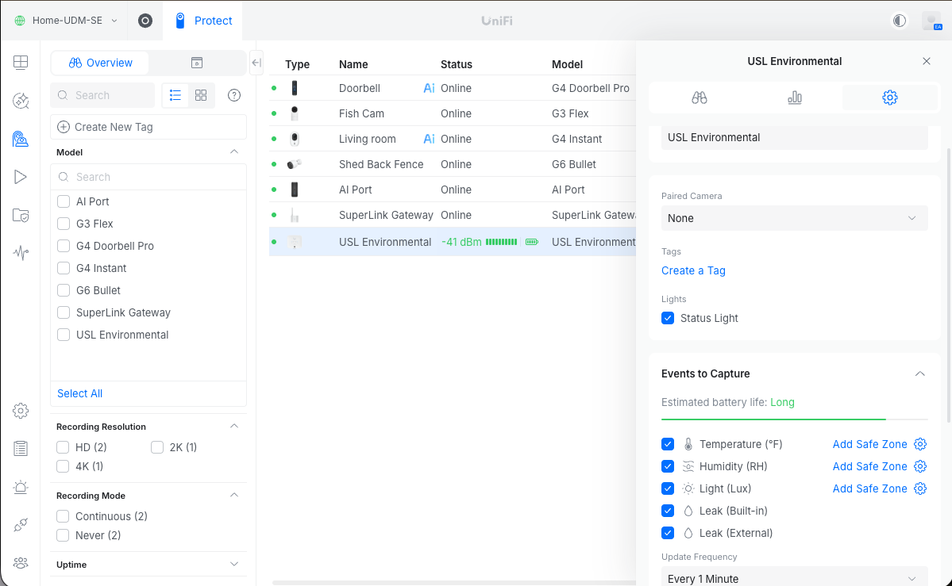This screenshot has width=952, height=586.
Task: Click the binoculars overview icon in device panel
Action: click(x=699, y=98)
